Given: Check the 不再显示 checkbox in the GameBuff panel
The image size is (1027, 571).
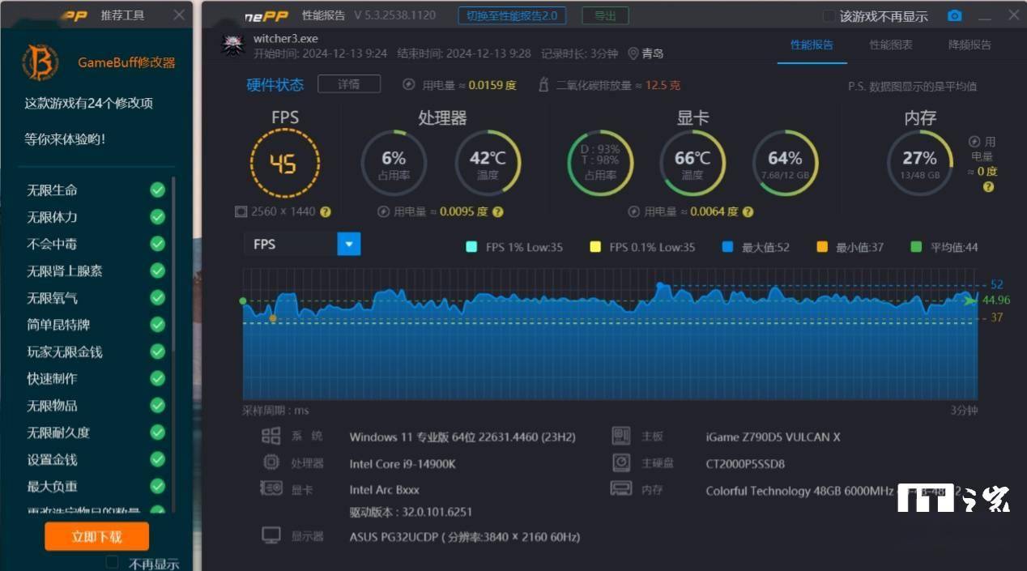Looking at the screenshot, I should coord(113,562).
